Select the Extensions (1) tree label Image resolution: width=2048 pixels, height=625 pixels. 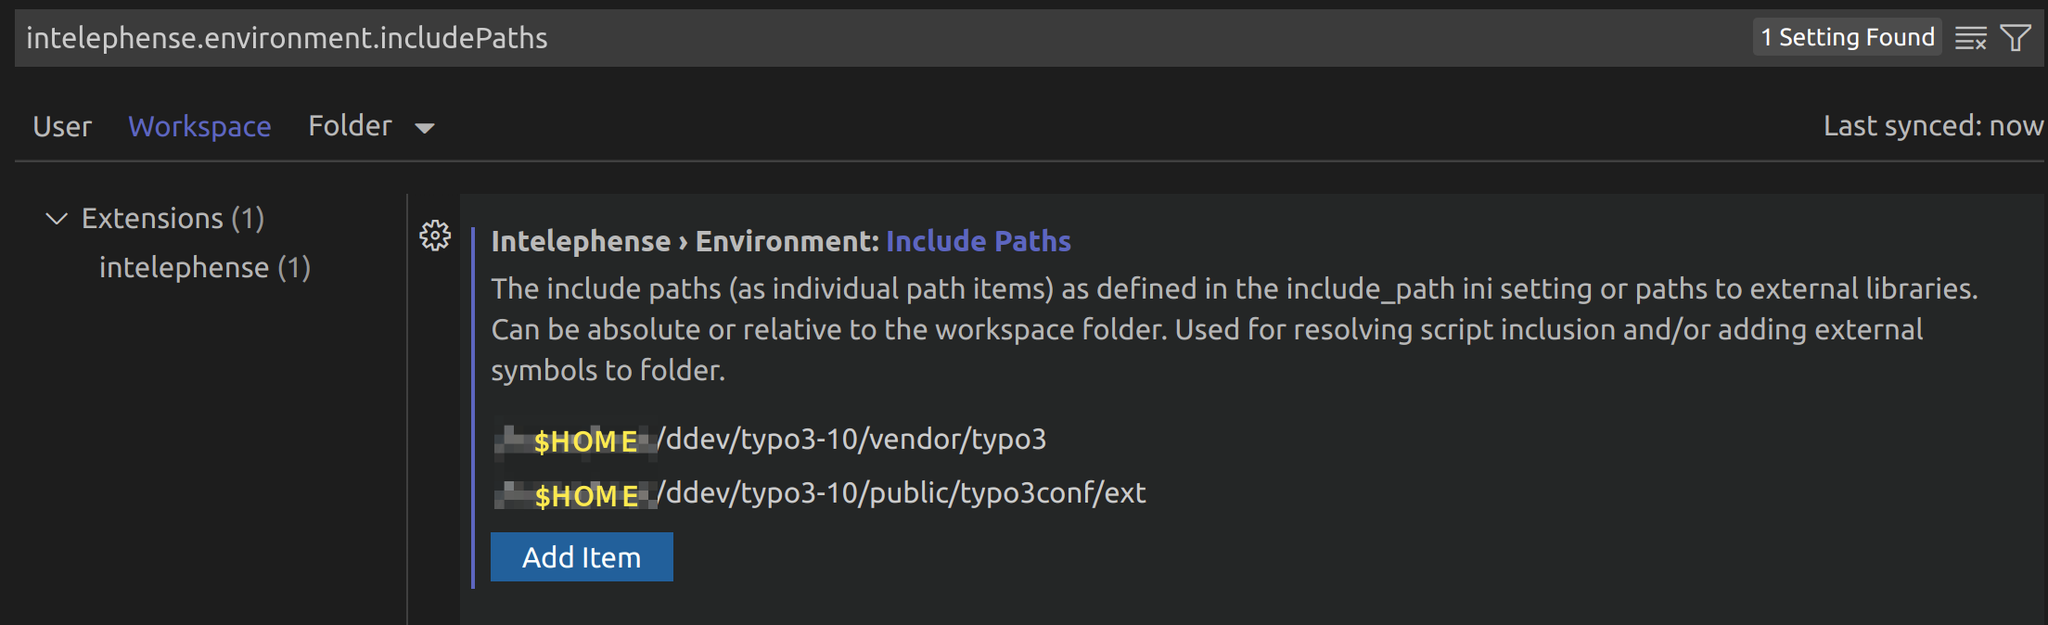click(x=173, y=218)
